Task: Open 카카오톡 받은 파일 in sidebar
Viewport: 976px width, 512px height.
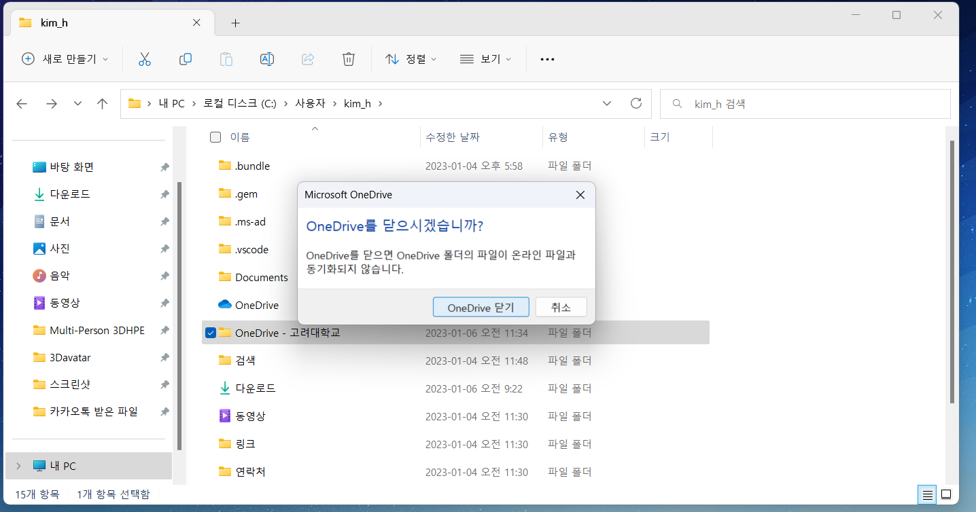Action: (94, 412)
